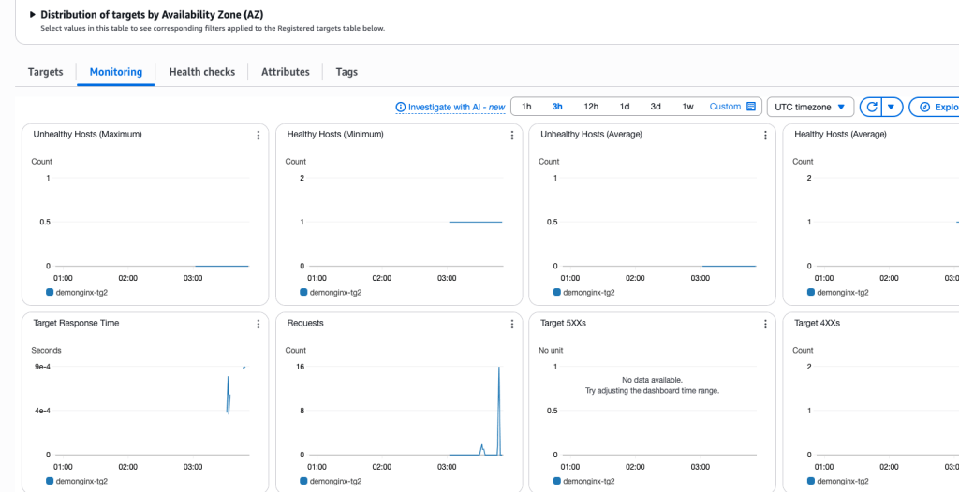959x492 pixels.
Task: Click the calendar icon beside Custom
Action: pyautogui.click(x=751, y=107)
